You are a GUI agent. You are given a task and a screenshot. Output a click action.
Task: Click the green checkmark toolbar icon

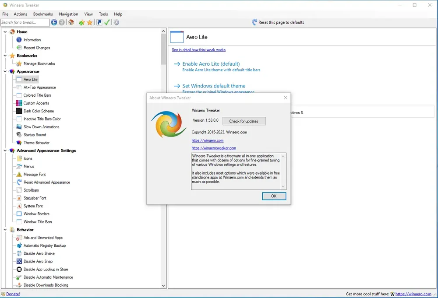[x=107, y=22]
